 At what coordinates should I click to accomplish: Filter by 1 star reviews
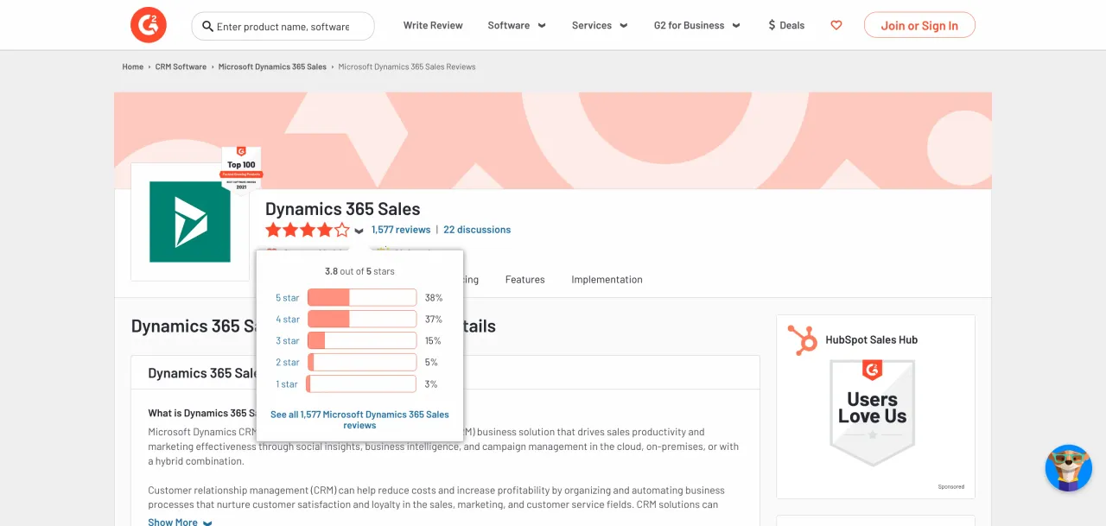[x=287, y=384]
